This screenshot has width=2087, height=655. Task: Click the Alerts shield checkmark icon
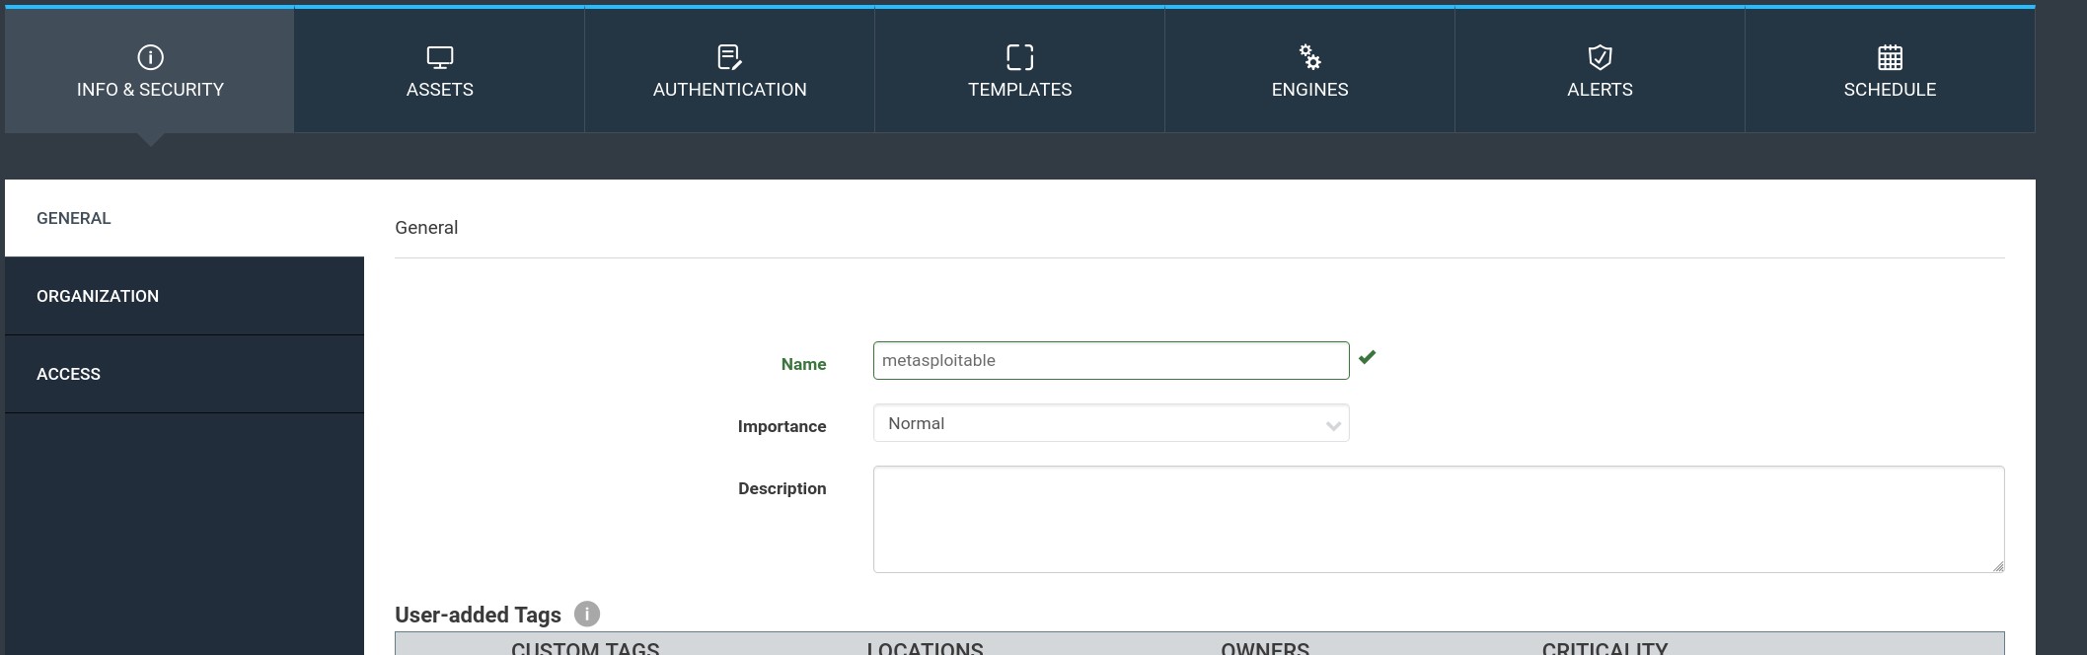pos(1600,57)
